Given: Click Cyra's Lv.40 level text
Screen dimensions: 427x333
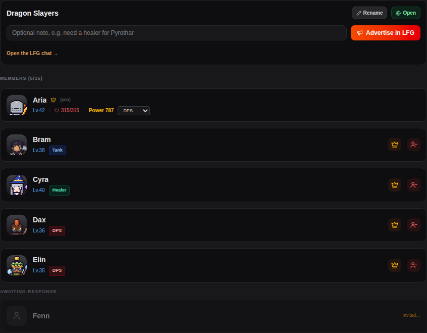Looking at the screenshot, I should 39,190.
